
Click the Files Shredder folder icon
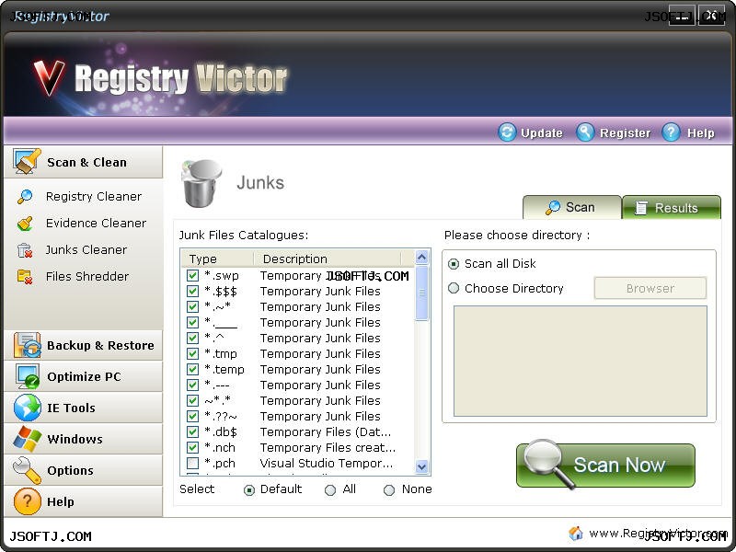pyautogui.click(x=25, y=277)
